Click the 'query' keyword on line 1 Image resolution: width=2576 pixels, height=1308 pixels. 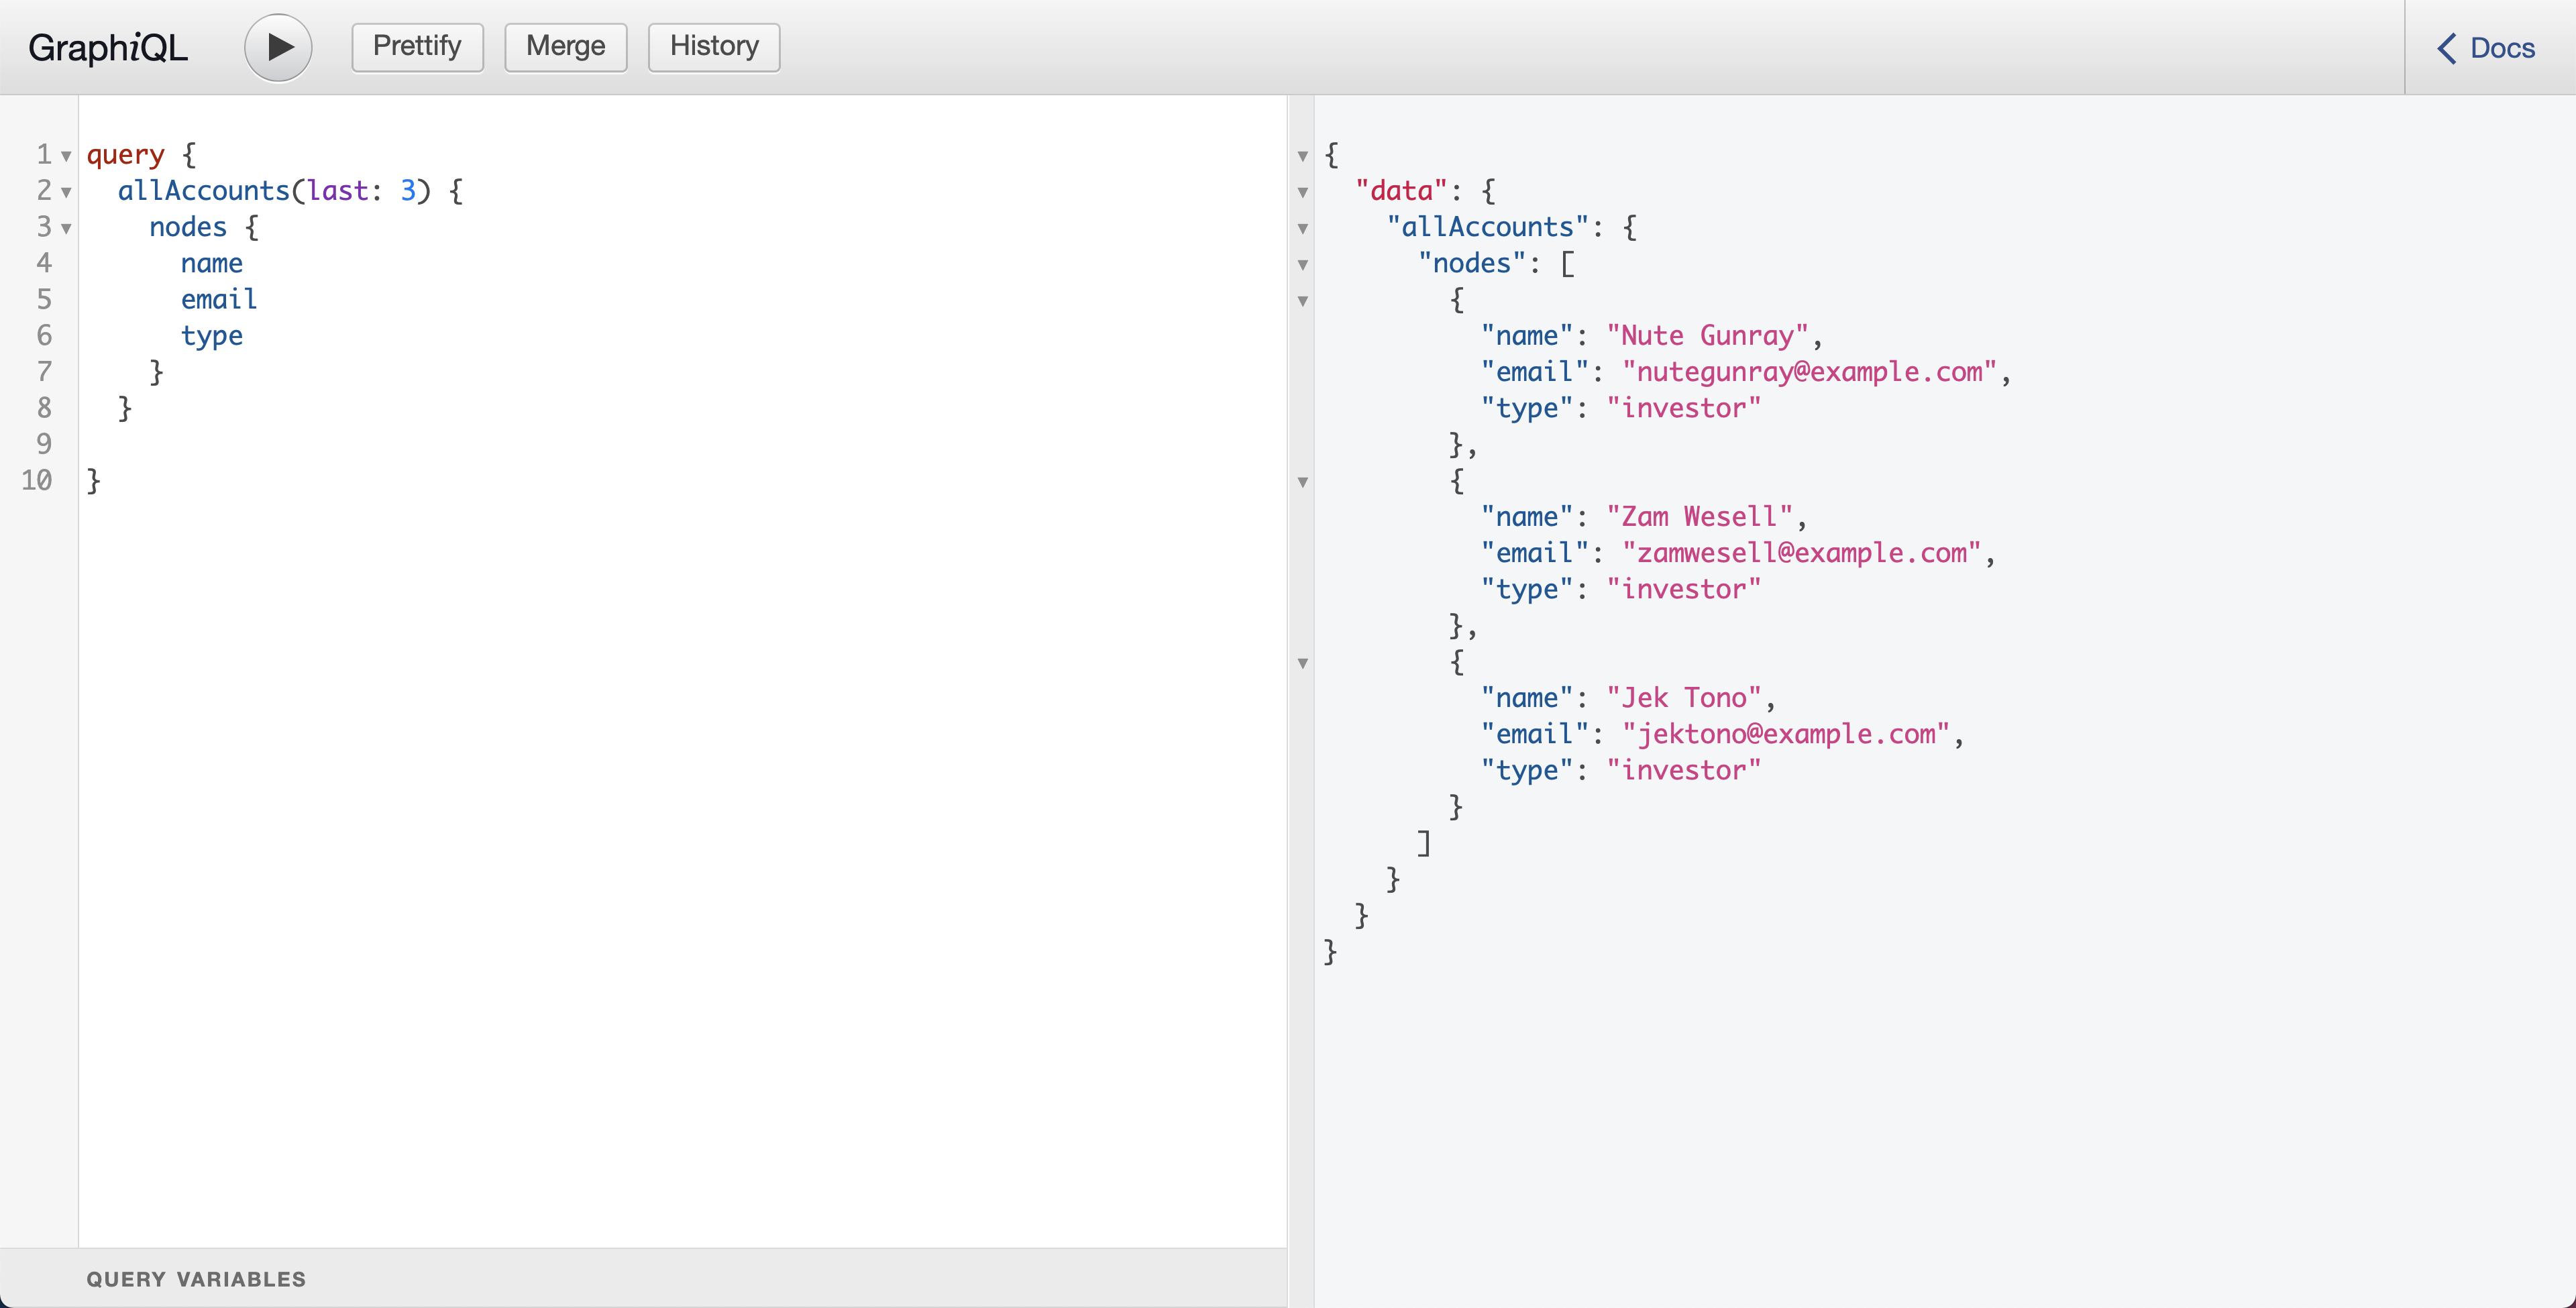coord(125,155)
